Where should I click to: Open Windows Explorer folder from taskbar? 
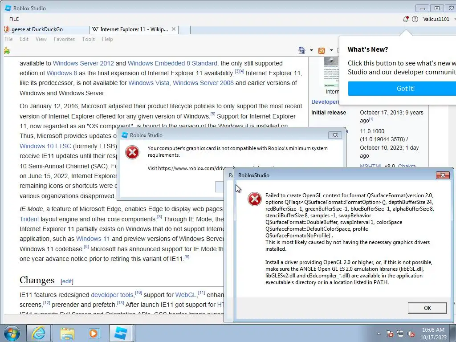67,333
